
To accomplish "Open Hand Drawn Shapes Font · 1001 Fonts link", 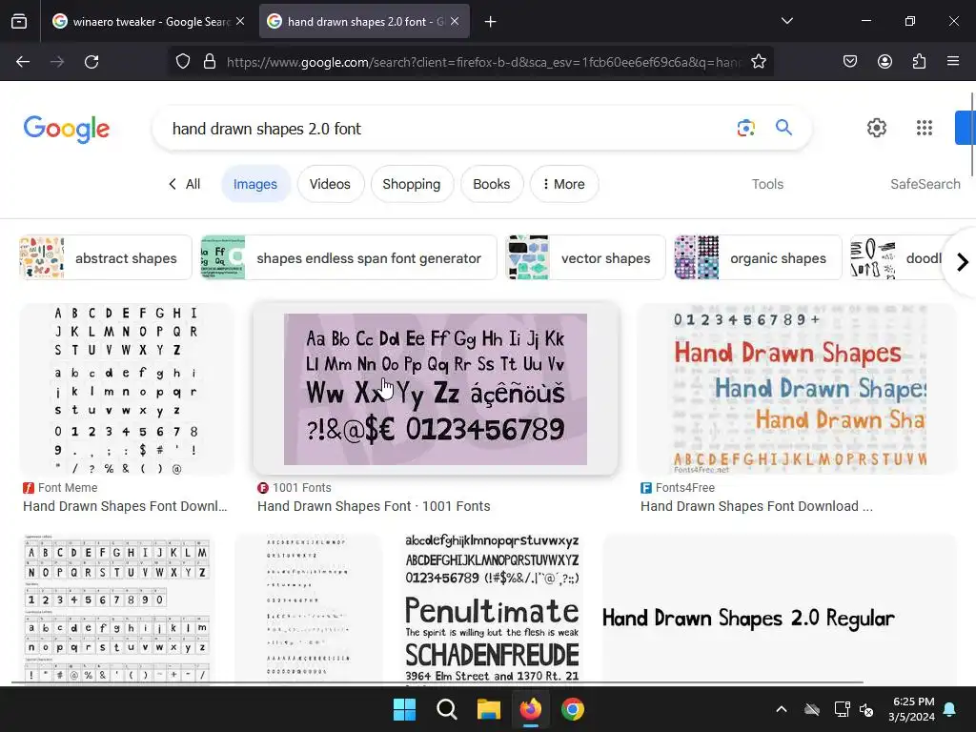I will (374, 507).
